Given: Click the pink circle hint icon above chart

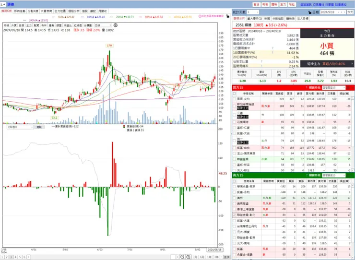Looking at the screenshot, I should 200,16.
